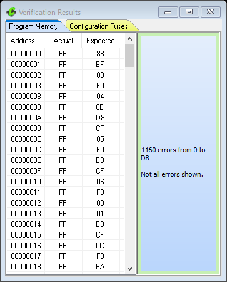Select address 00000000 row
Image resolution: width=227 pixels, height=282 pixels.
point(66,54)
